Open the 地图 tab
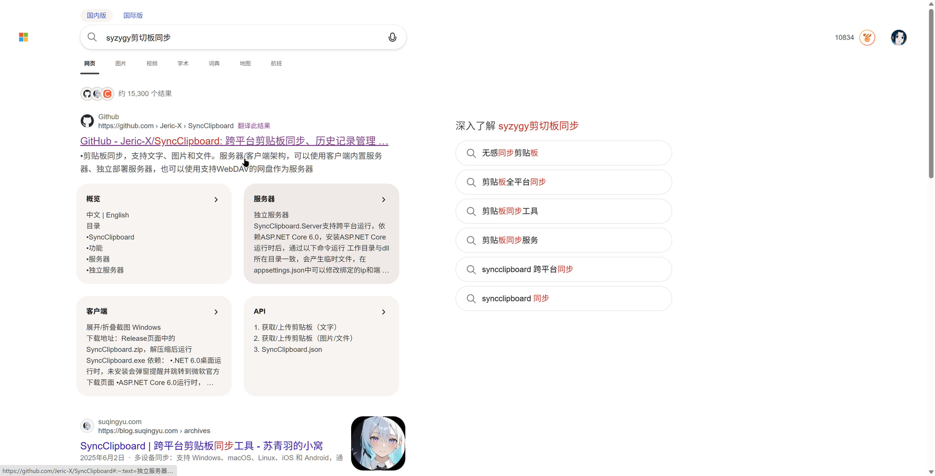This screenshot has width=935, height=476. (245, 64)
